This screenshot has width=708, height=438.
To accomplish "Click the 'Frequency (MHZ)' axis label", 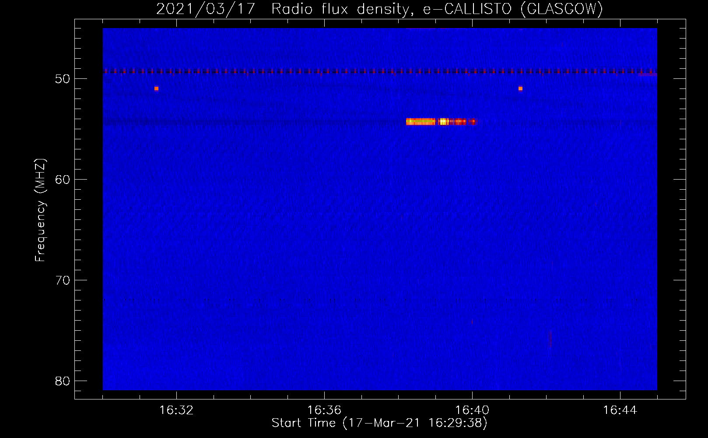I will coord(40,210).
